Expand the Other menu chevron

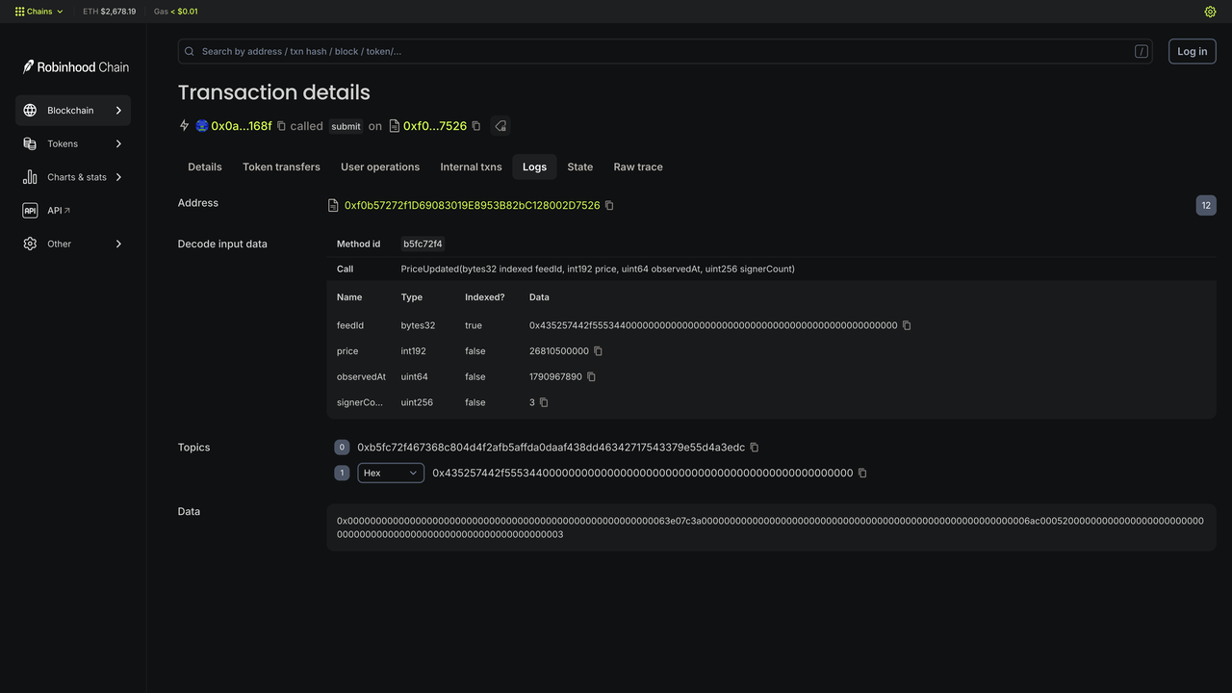click(118, 244)
